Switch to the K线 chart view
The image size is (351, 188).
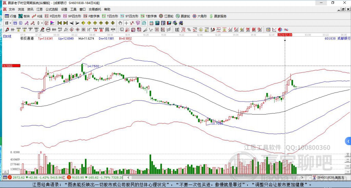37,16
